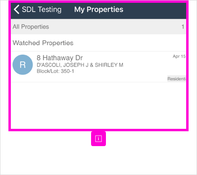Click the My Properties title

pos(99,10)
